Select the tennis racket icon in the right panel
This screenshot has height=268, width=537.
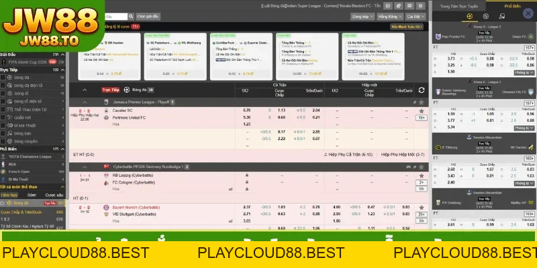(501, 16)
